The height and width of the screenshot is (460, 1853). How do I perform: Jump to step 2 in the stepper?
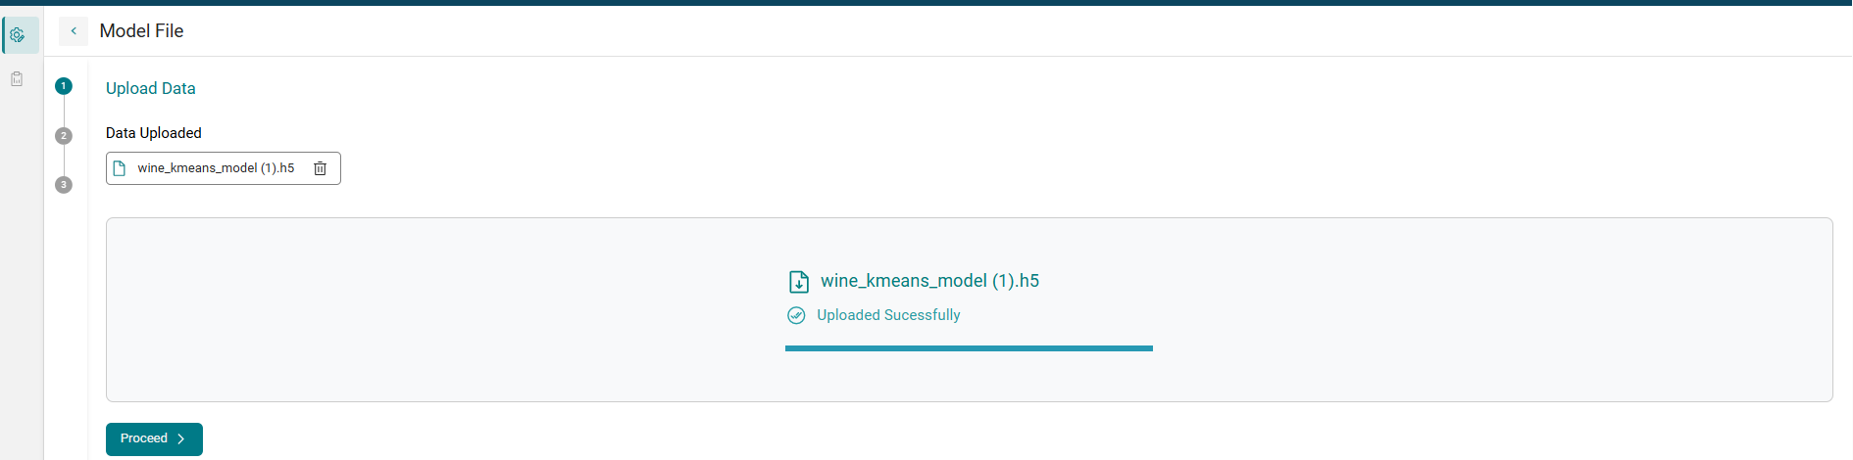coord(64,136)
